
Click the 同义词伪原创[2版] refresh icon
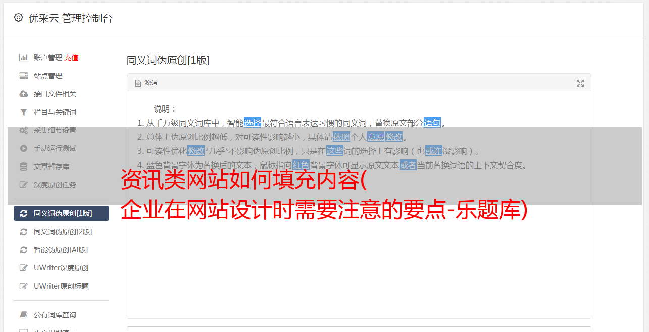[23, 232]
